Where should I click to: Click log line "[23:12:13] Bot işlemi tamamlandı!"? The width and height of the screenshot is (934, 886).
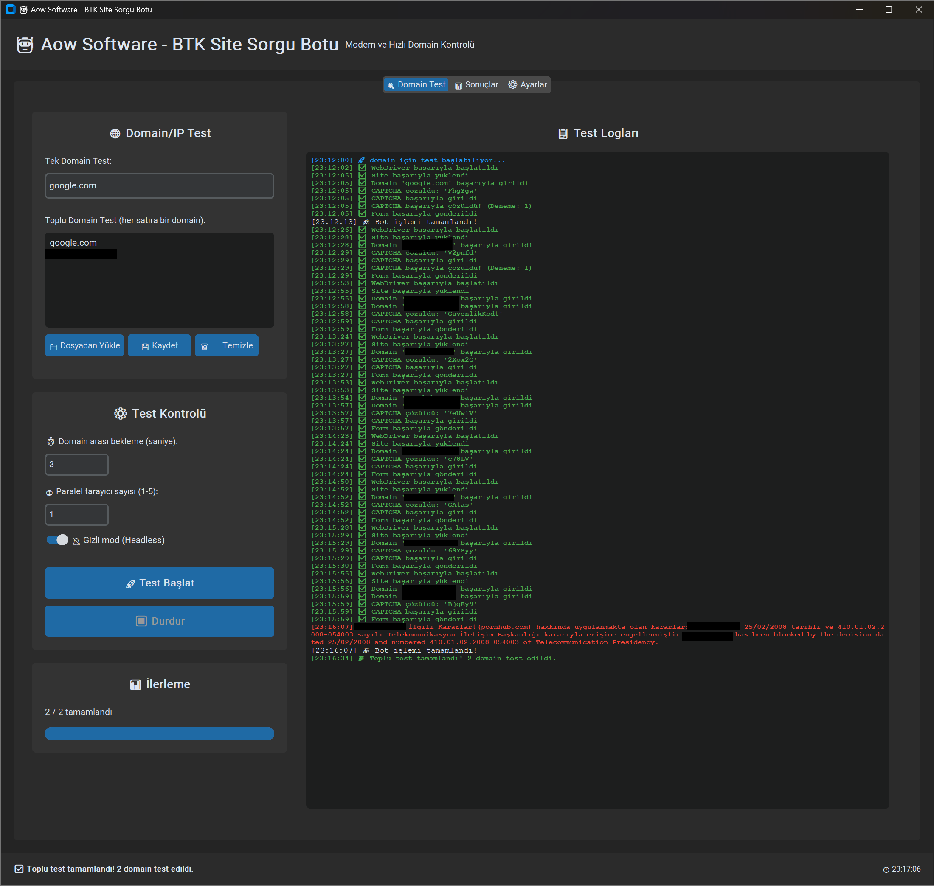394,222
